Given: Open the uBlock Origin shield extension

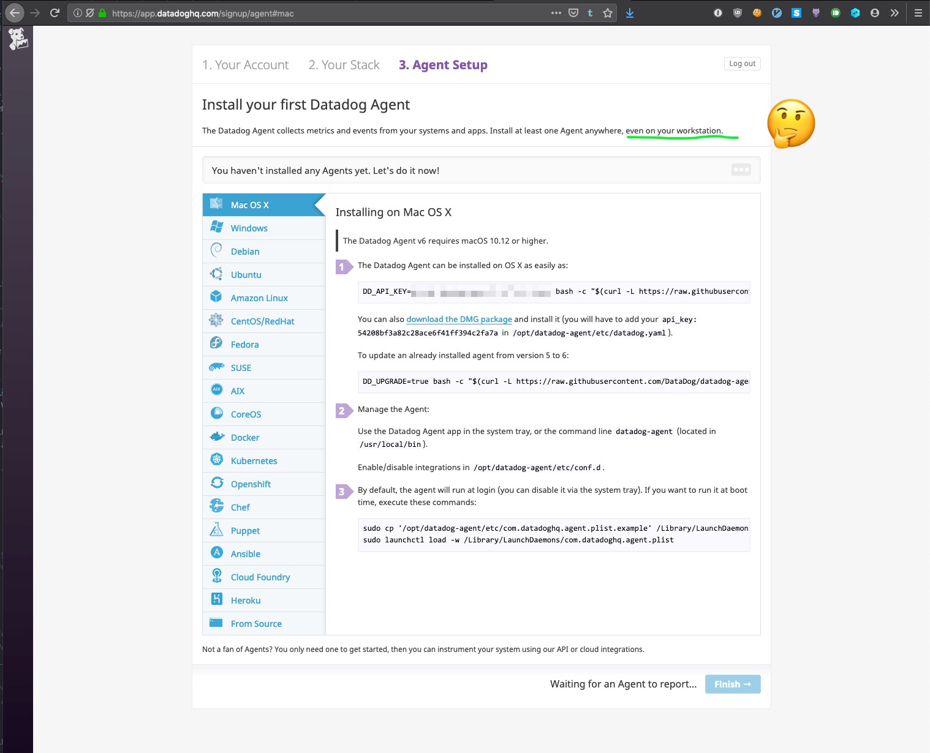Looking at the screenshot, I should 738,13.
